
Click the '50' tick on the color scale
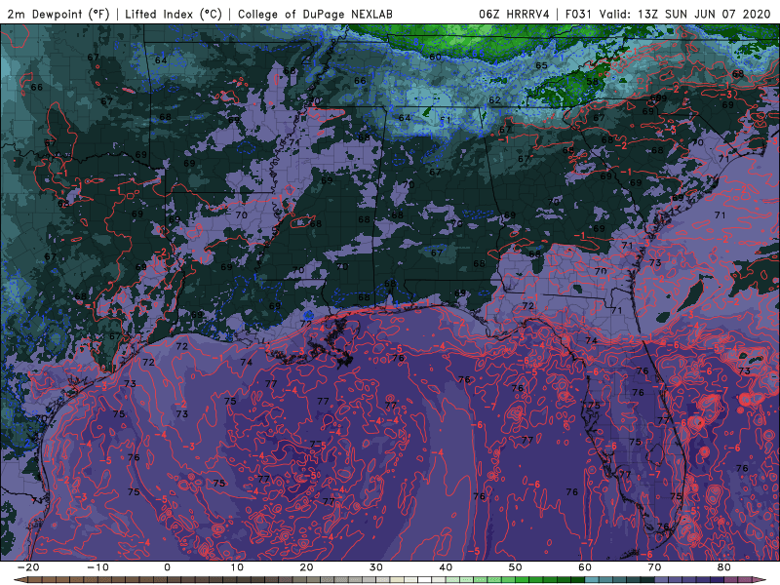[516, 567]
